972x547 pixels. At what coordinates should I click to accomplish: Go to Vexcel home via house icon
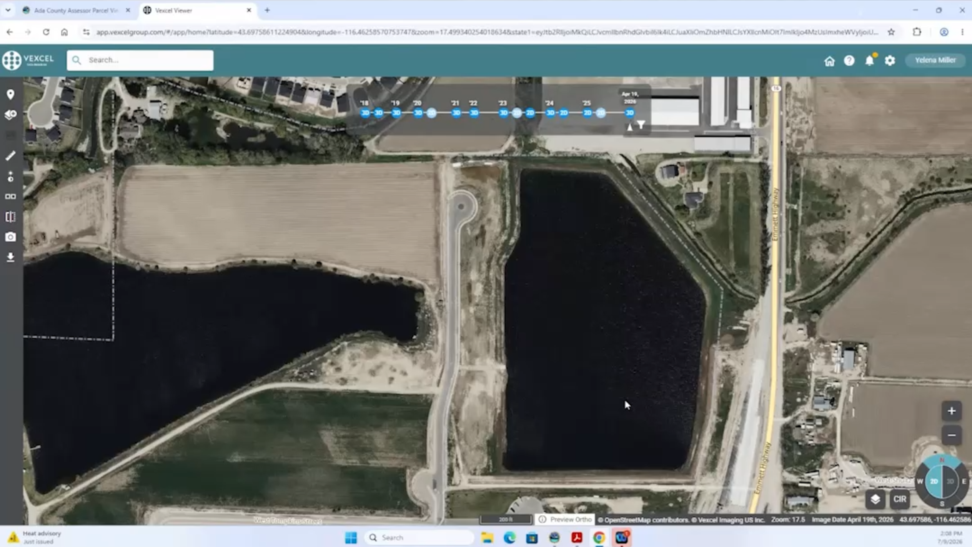tap(829, 61)
